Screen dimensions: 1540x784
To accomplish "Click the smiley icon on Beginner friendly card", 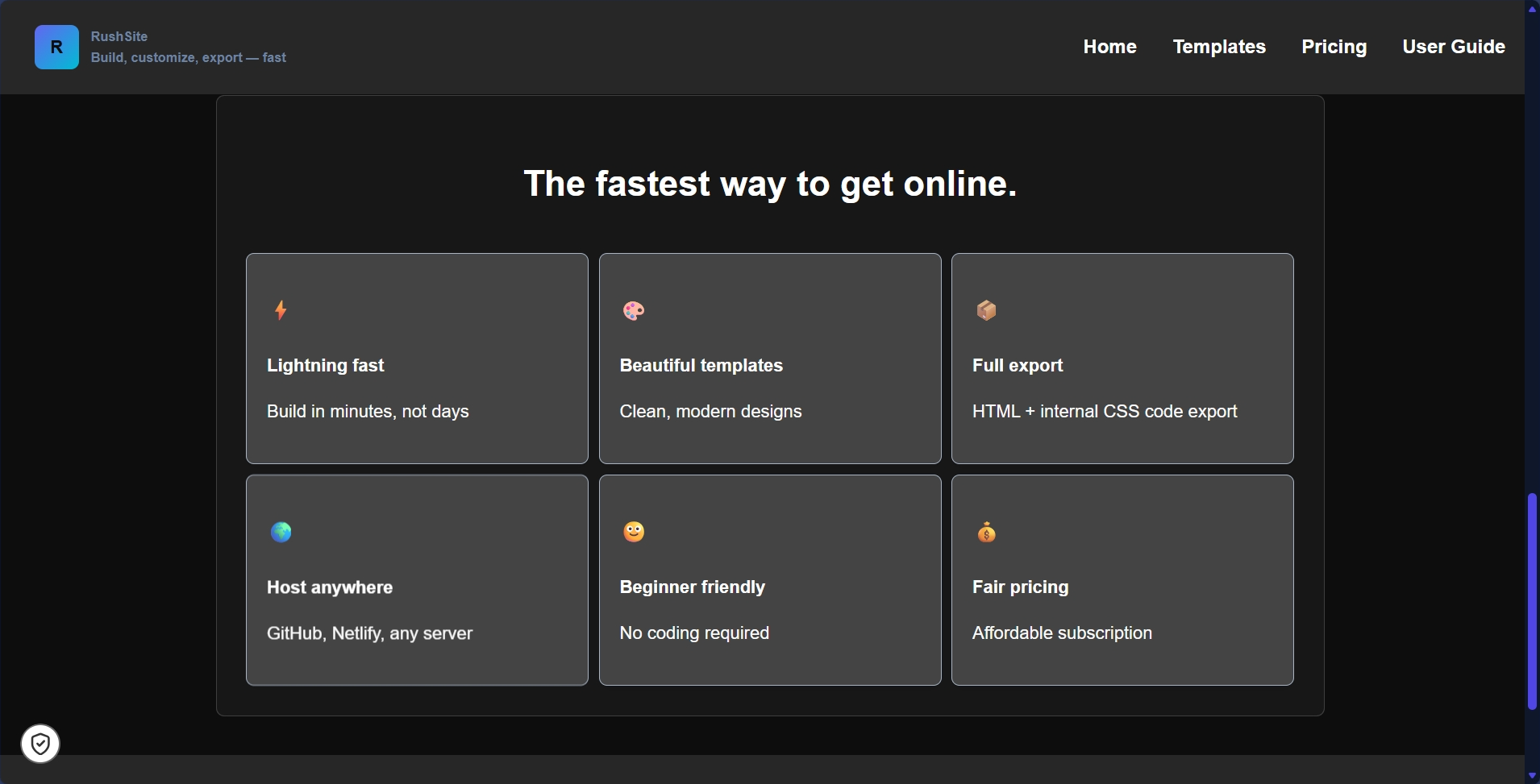I will coord(633,531).
